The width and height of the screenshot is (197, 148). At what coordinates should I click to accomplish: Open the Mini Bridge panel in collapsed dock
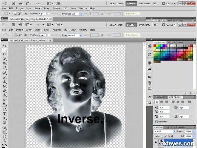point(149,46)
